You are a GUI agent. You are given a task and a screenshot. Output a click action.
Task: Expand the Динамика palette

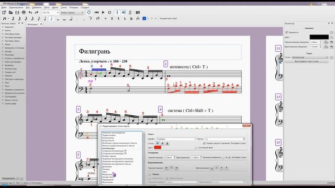click(x=9, y=65)
